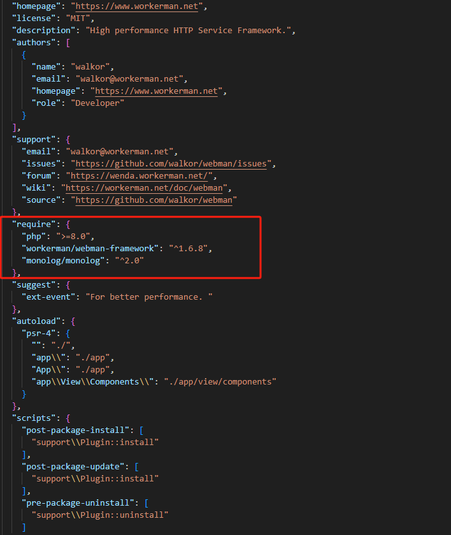Click the lowercase "app\\" namespace key

48,358
